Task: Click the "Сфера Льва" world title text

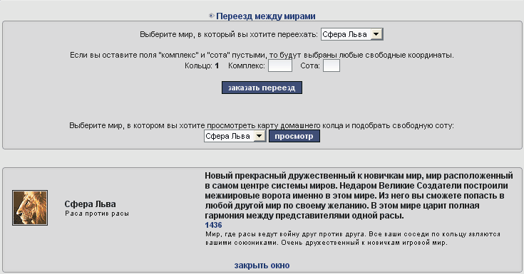Action: (x=91, y=204)
